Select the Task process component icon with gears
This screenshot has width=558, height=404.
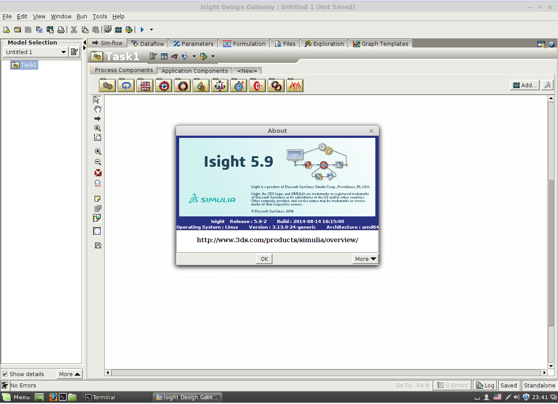[x=107, y=85]
